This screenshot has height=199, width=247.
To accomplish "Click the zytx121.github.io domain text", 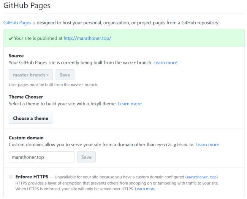I will (175, 145).
